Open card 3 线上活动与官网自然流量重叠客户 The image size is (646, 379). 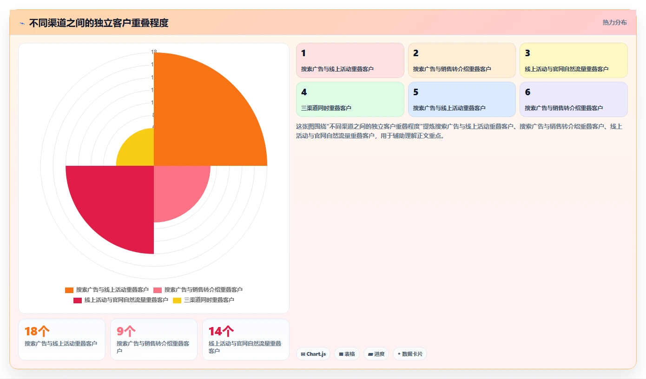(573, 60)
